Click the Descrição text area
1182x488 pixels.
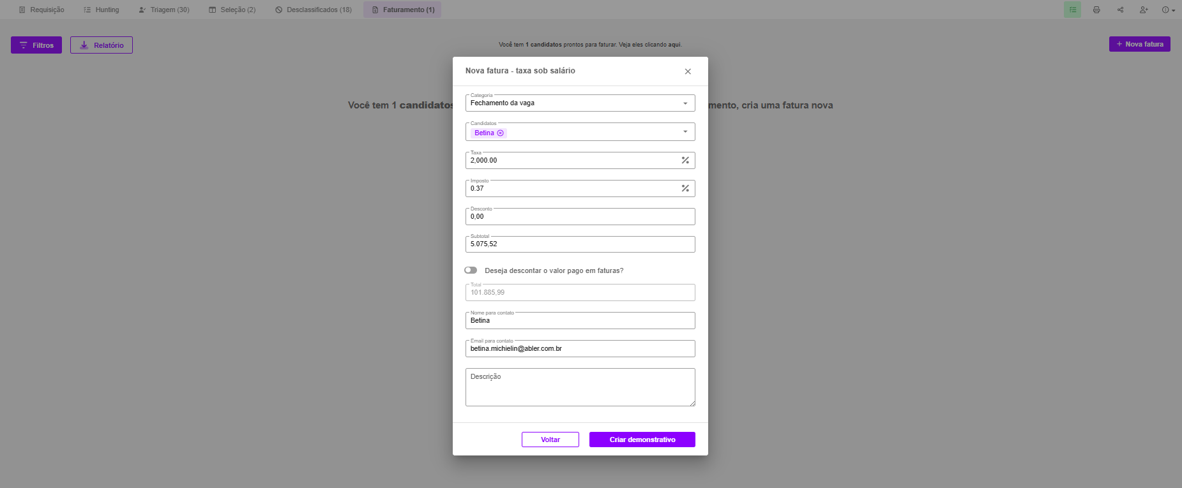pyautogui.click(x=580, y=387)
